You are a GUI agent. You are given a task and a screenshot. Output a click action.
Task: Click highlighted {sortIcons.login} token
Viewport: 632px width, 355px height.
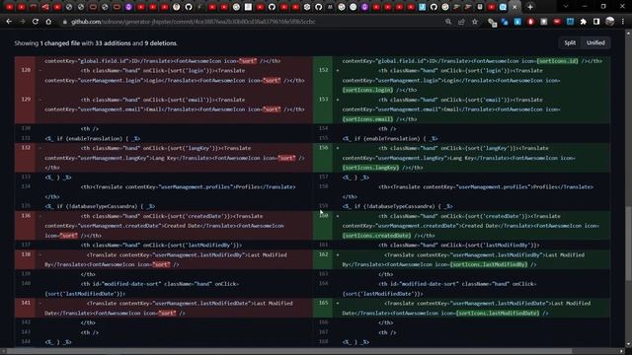(367, 90)
